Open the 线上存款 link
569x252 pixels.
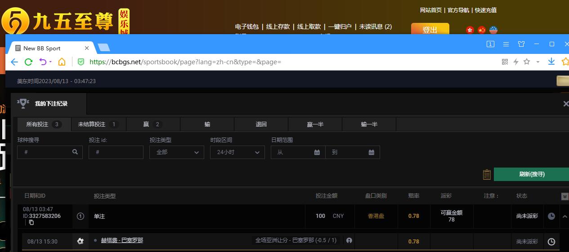pos(278,27)
